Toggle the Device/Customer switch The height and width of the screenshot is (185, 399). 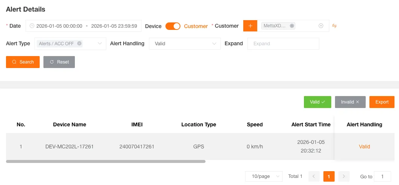point(173,26)
